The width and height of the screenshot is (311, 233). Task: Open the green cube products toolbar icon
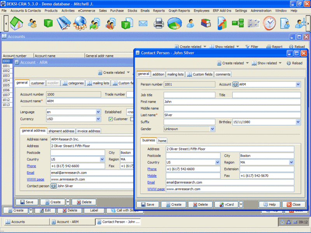pyautogui.click(x=48, y=23)
